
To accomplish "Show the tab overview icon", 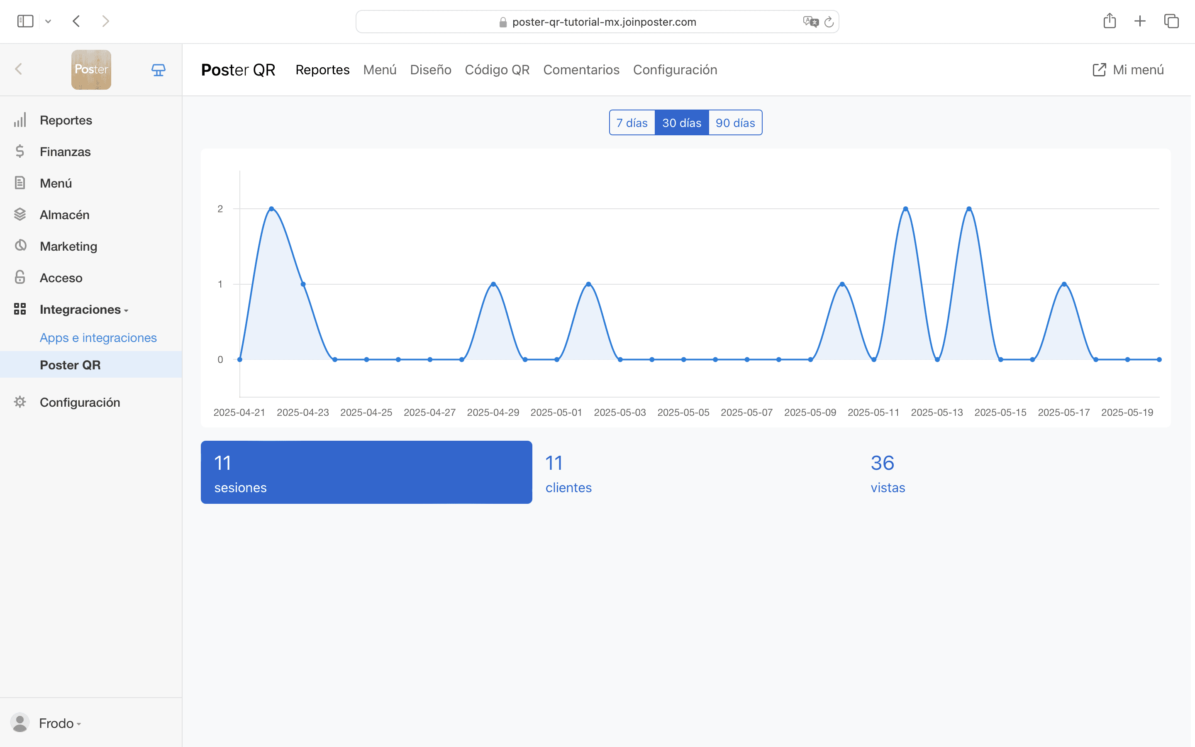I will 1171,21.
